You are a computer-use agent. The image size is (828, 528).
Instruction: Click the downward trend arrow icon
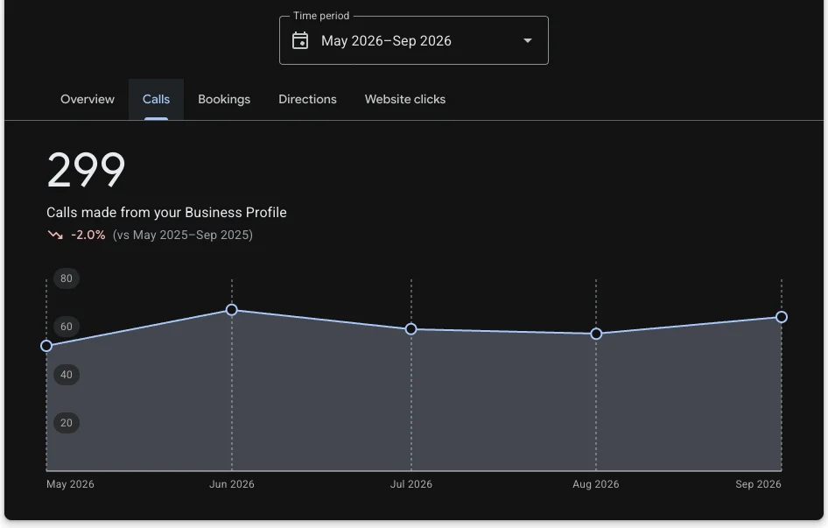coord(55,235)
